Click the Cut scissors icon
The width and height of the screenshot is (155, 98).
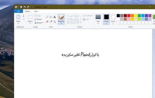click(x=23, y=16)
